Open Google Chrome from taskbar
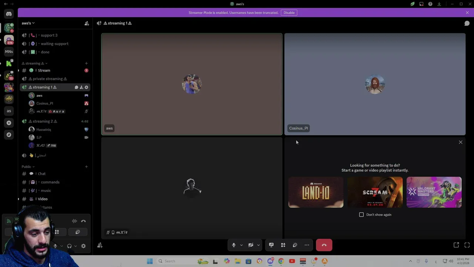The height and width of the screenshot is (267, 474). pyautogui.click(x=281, y=261)
